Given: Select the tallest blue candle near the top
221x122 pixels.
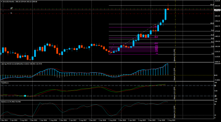Looking at the screenshot, I should coord(166,15).
